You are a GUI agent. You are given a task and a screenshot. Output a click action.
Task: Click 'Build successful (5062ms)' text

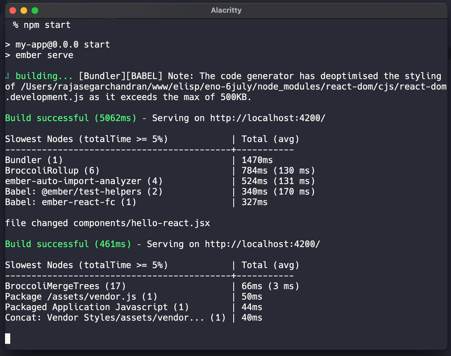click(x=71, y=118)
